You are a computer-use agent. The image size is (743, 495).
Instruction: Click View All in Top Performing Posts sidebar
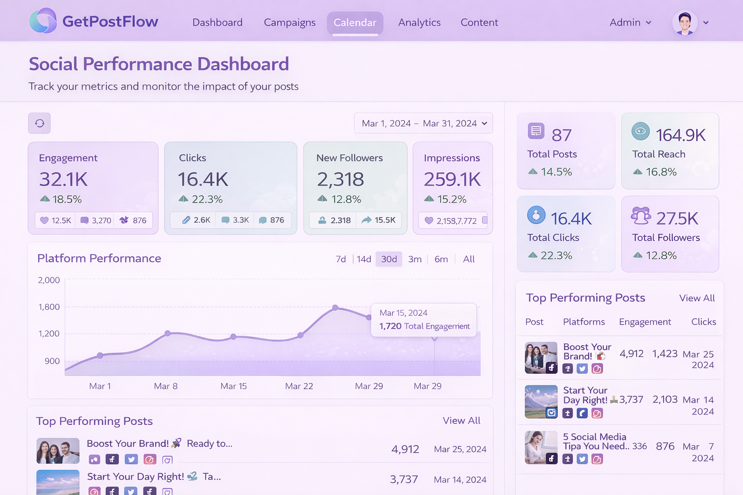tap(697, 298)
